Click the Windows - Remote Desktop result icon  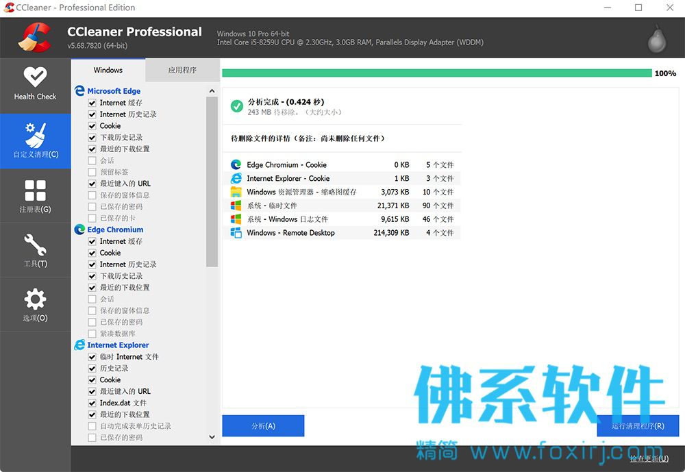click(x=236, y=232)
